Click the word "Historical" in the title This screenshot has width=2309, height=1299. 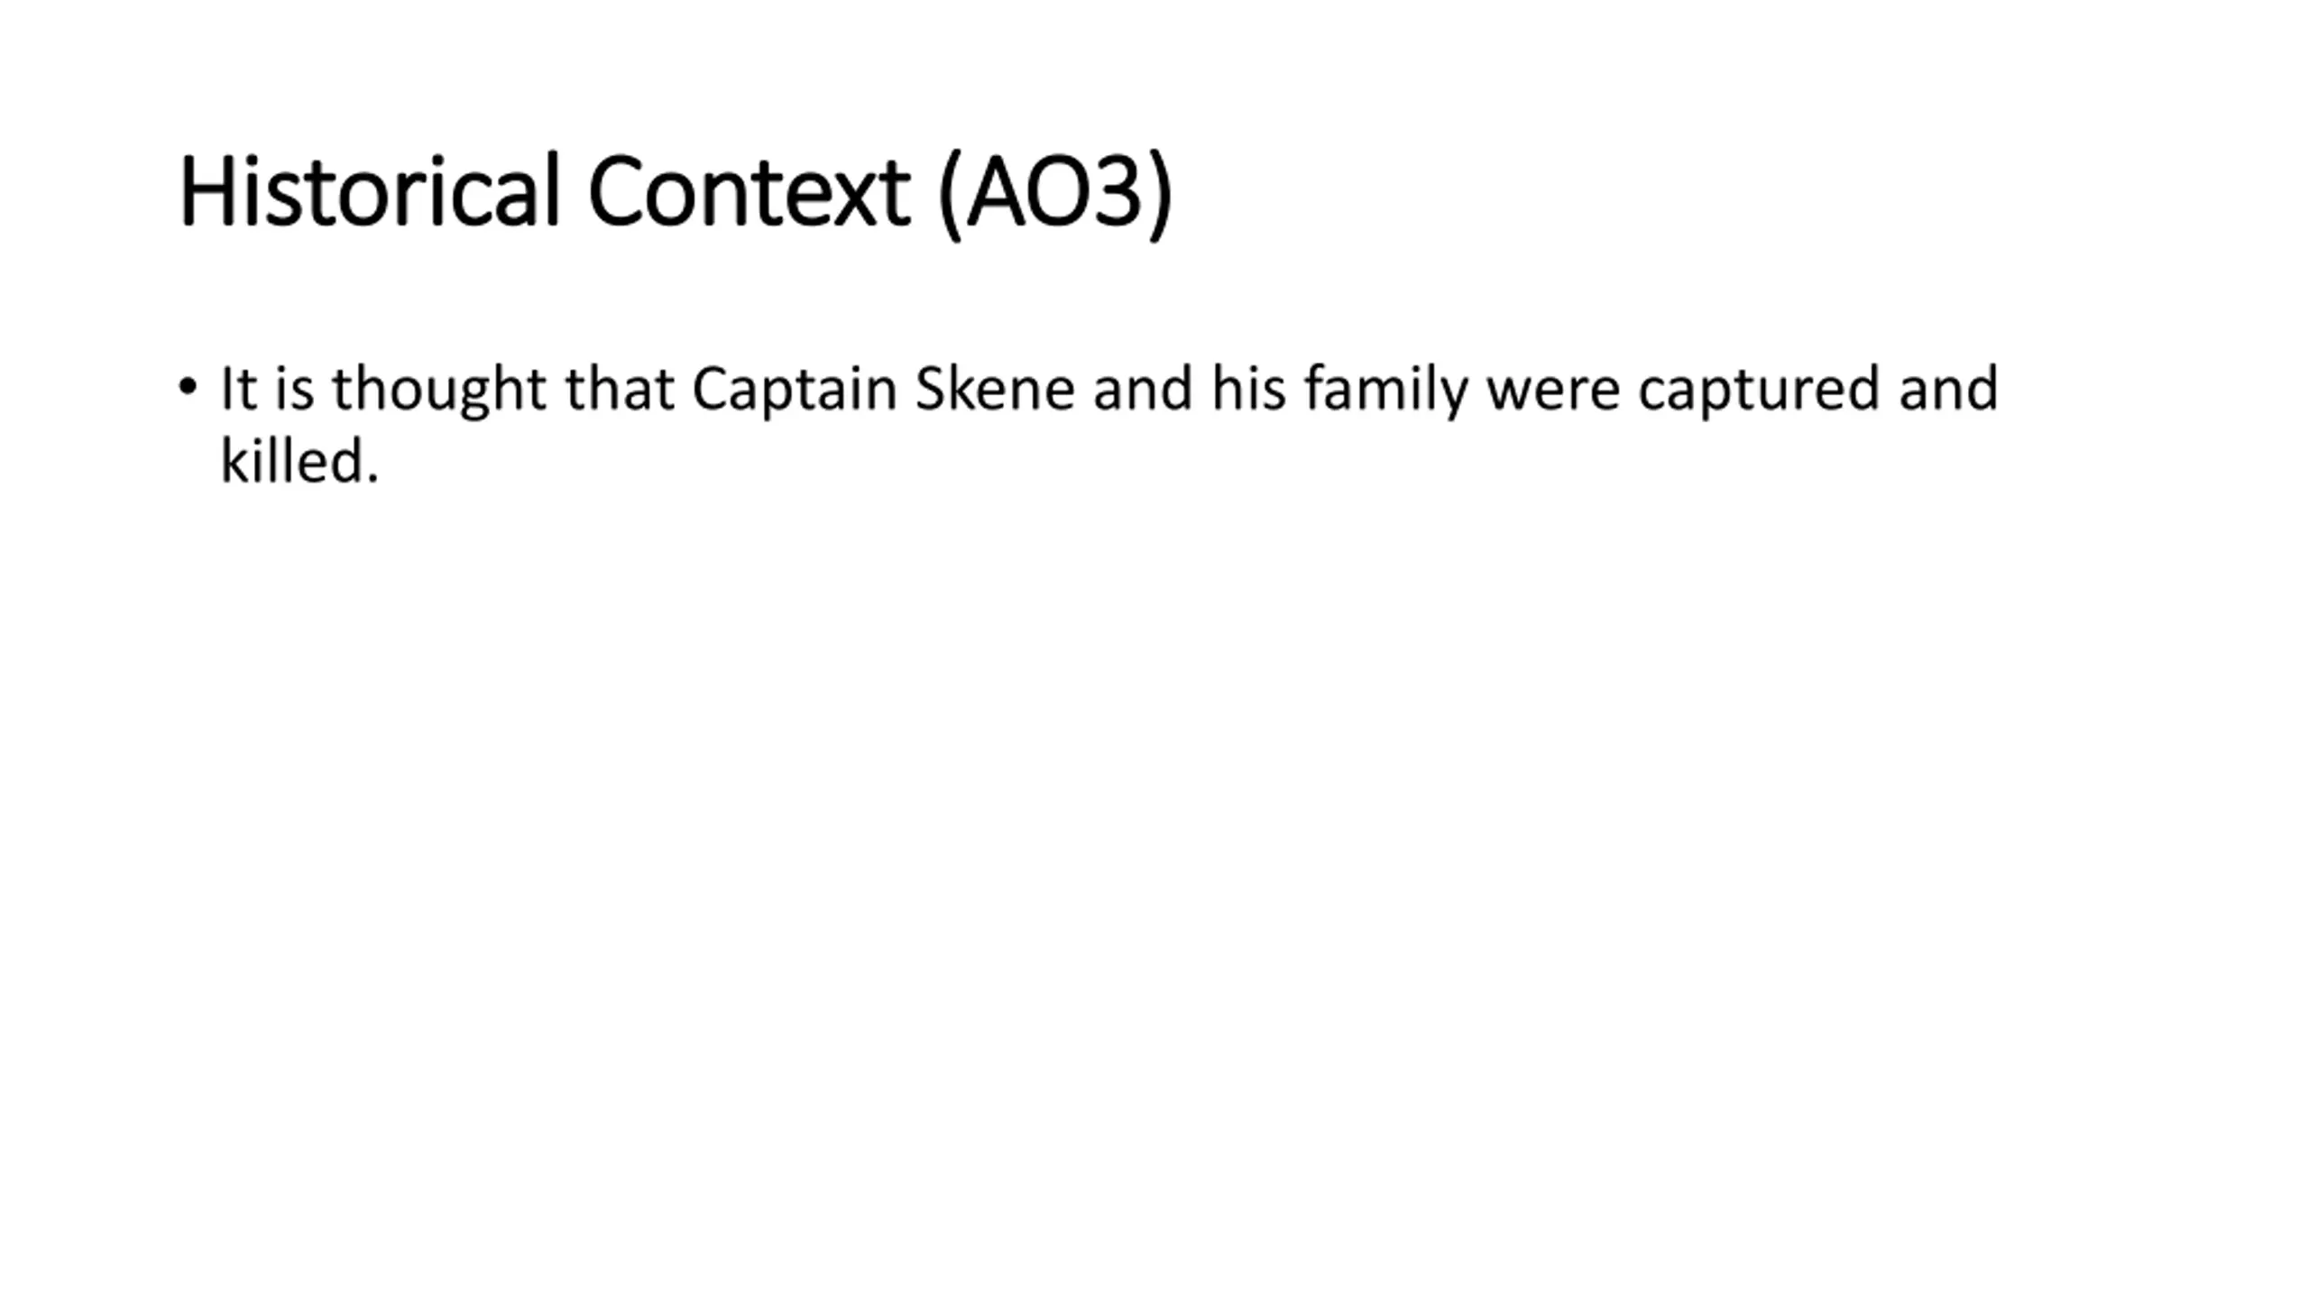coord(370,191)
